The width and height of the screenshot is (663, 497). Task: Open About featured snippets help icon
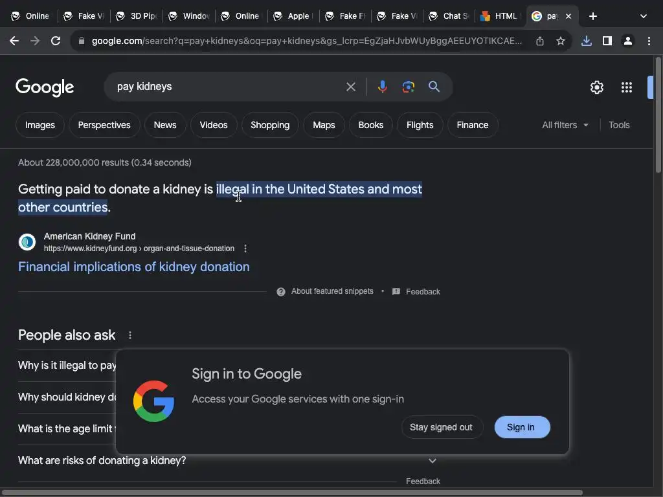281,292
